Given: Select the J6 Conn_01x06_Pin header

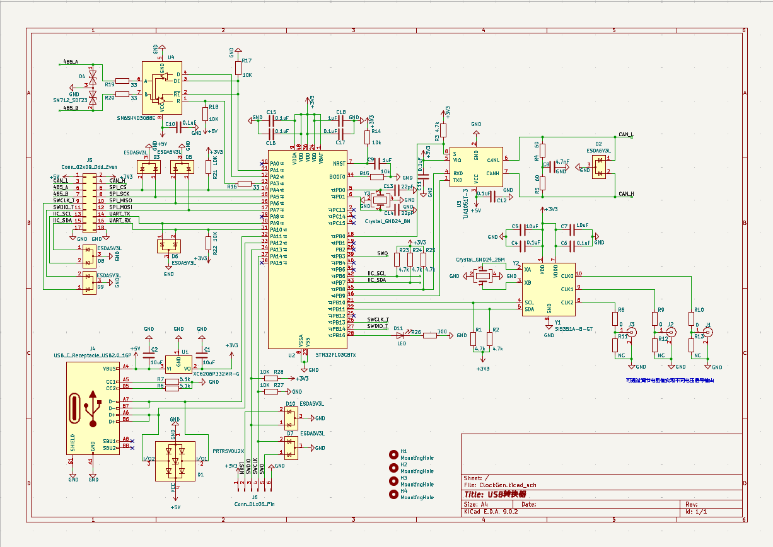Looking at the screenshot, I should pos(253,484).
